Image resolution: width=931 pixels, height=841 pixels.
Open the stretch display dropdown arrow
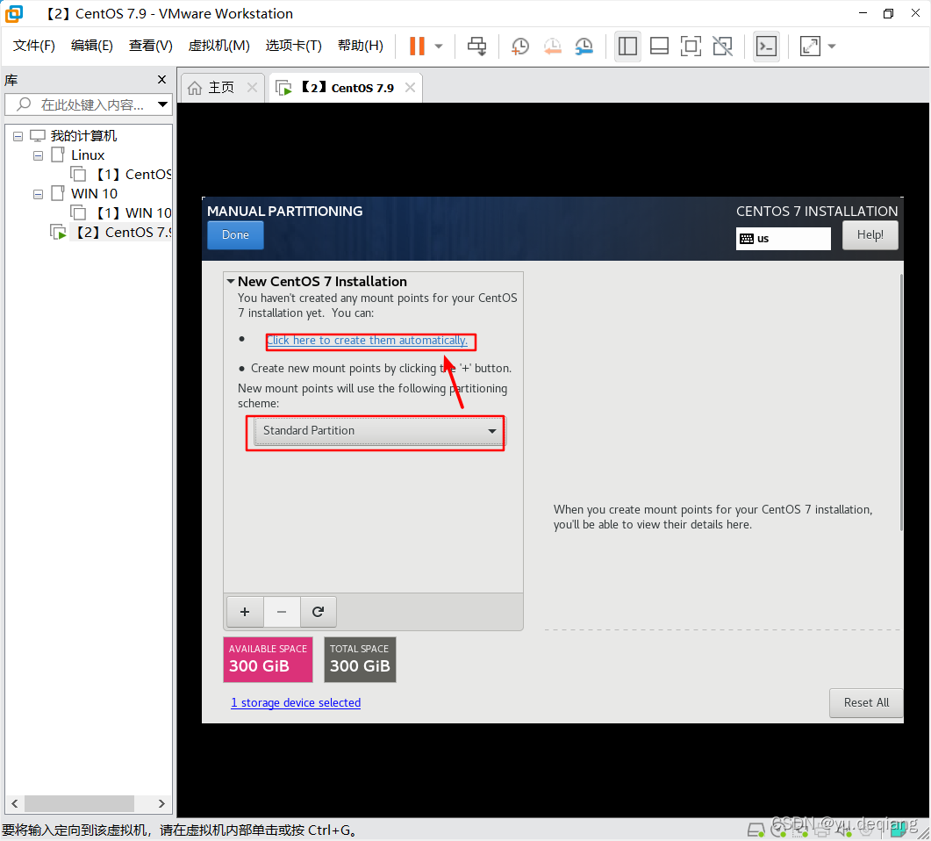tap(832, 46)
